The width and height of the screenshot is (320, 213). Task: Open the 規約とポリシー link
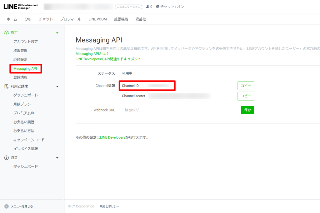[109, 206]
